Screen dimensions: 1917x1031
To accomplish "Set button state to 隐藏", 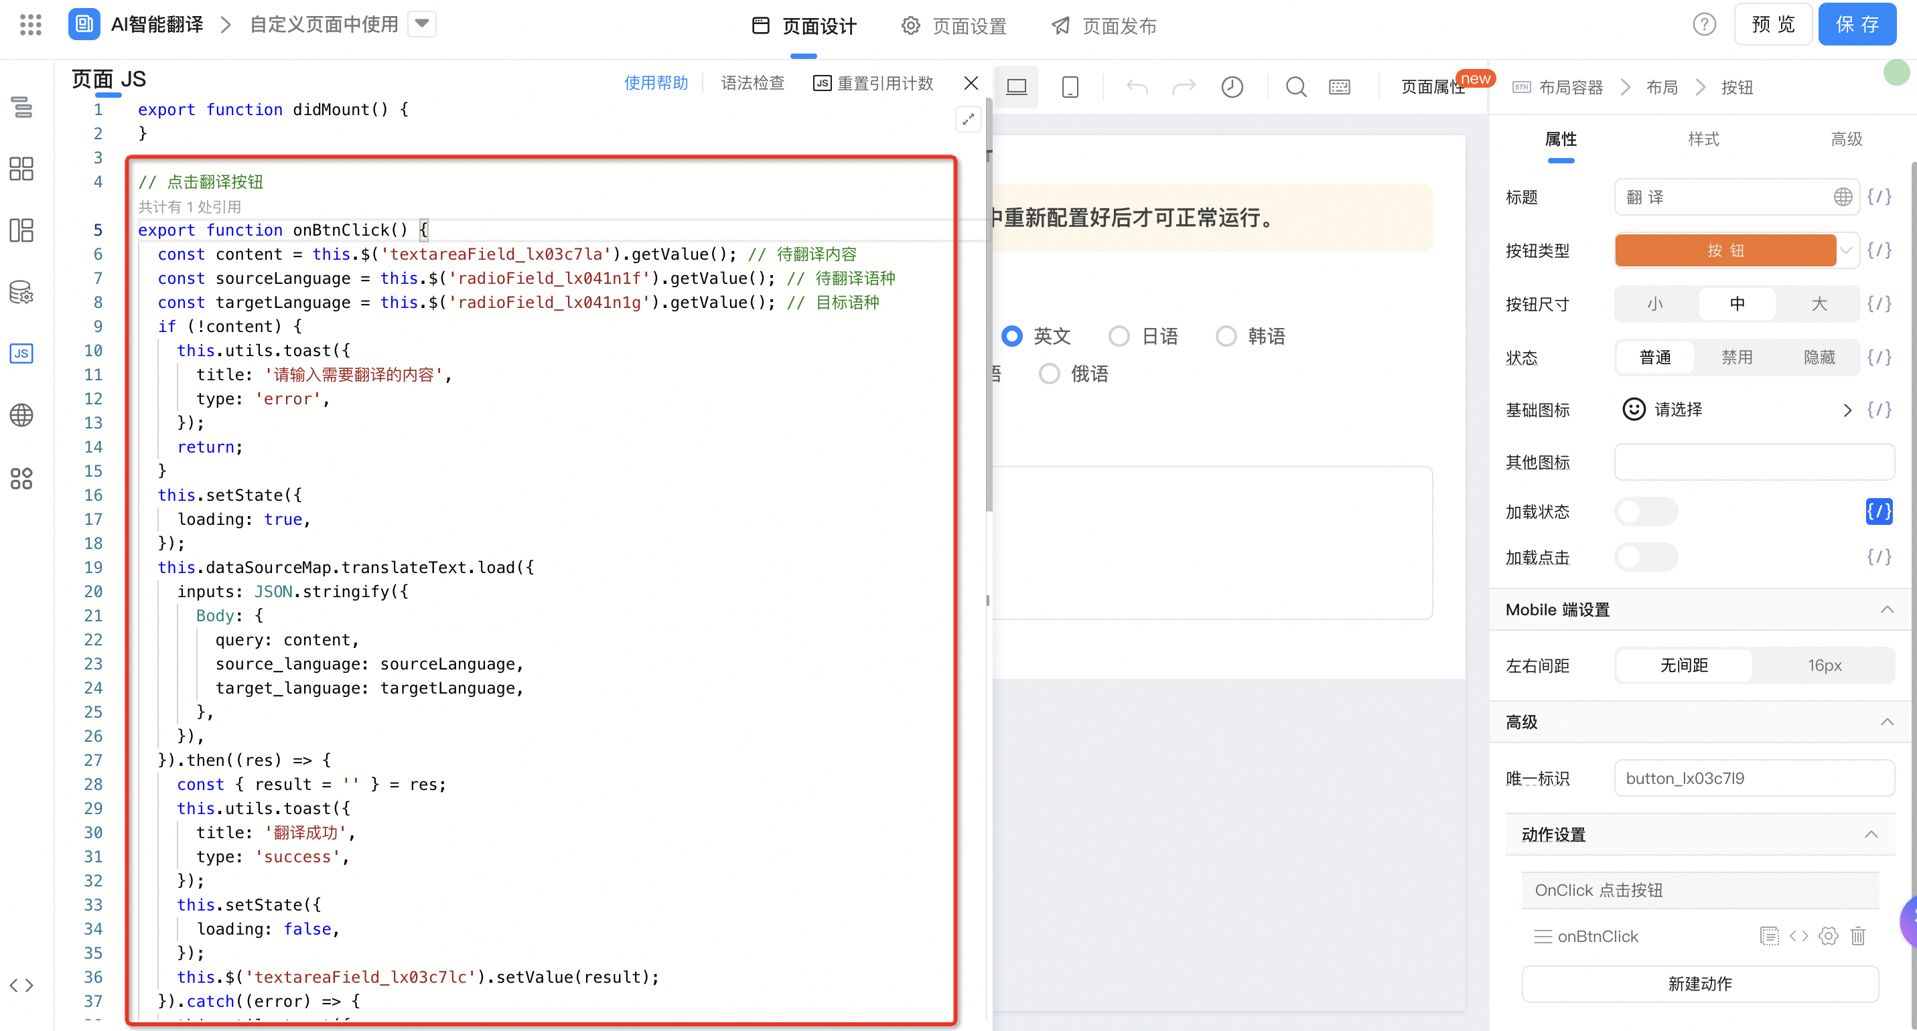I will (1819, 357).
